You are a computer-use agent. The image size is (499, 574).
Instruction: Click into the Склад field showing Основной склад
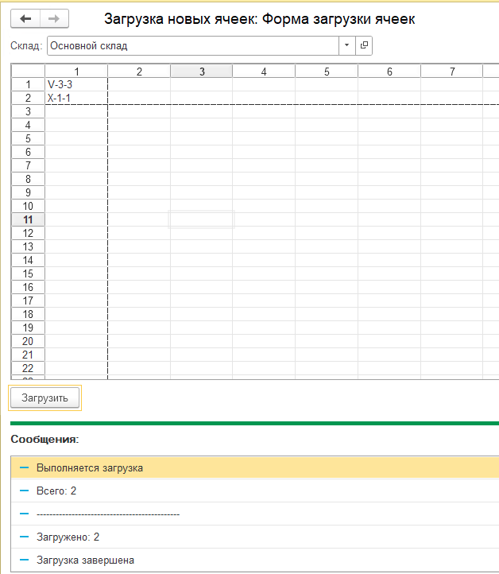click(x=193, y=46)
